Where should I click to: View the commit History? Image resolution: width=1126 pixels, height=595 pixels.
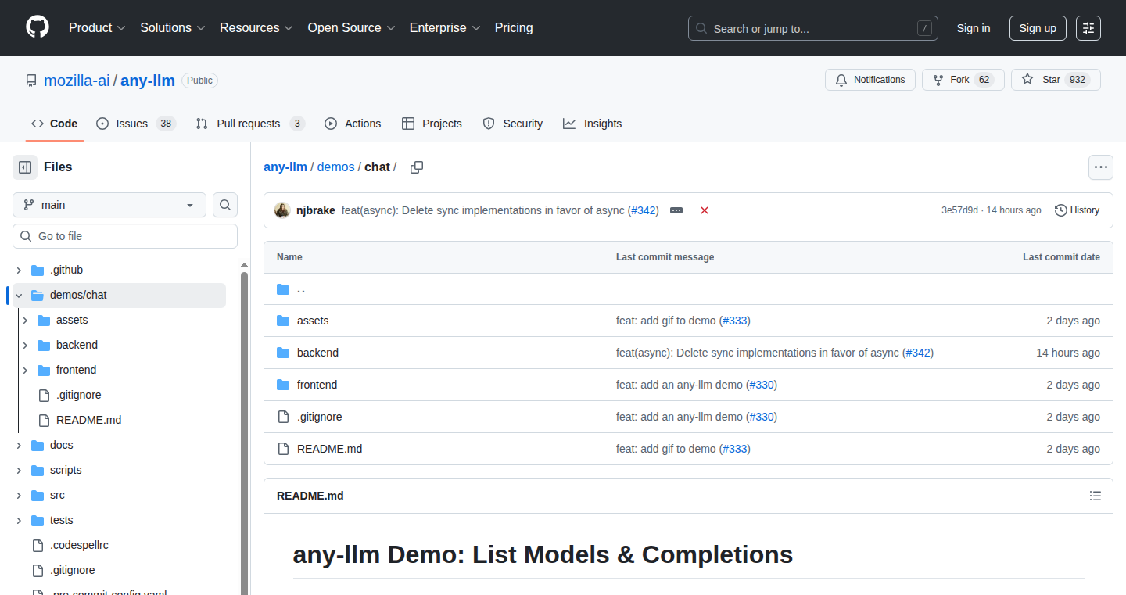pyautogui.click(x=1077, y=210)
